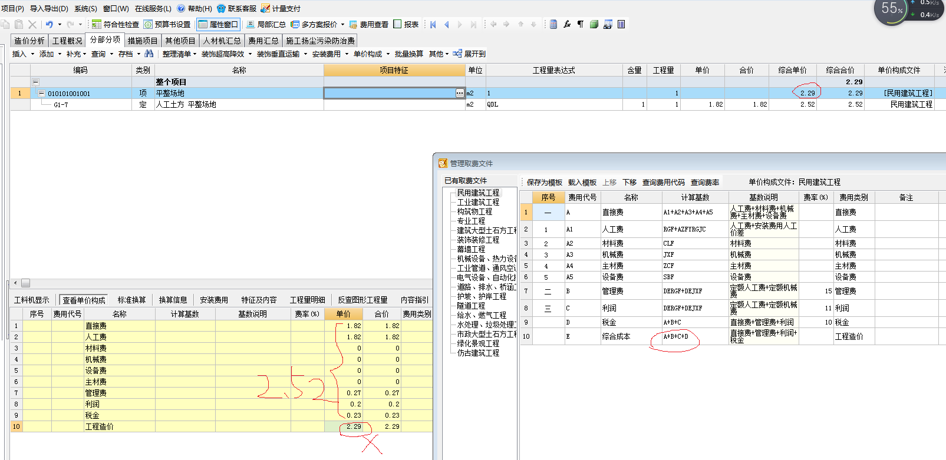Viewport: 946px width, 460px height.
Task: Switch to 费用汇总 tab
Action: click(263, 41)
